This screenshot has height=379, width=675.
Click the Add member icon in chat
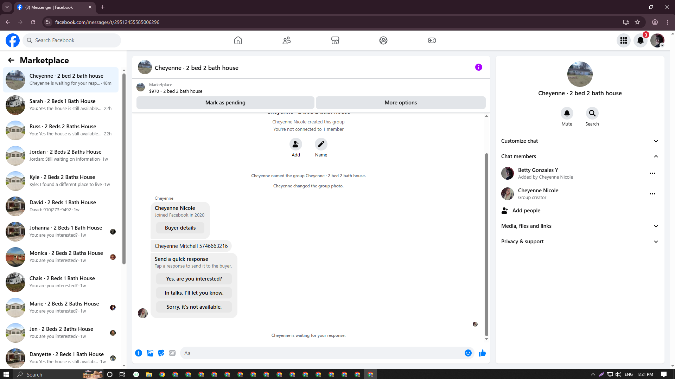tap(296, 144)
